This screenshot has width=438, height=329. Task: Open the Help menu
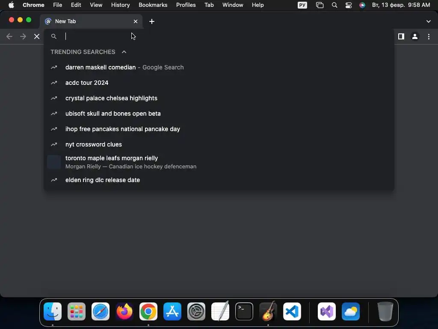coord(257,5)
